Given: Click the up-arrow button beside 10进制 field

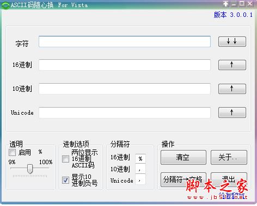Looking at the screenshot, I should [x=232, y=89].
